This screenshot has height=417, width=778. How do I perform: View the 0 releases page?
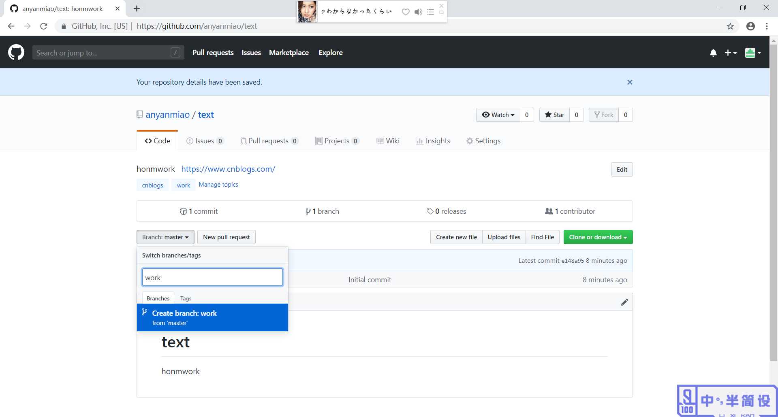tap(446, 211)
